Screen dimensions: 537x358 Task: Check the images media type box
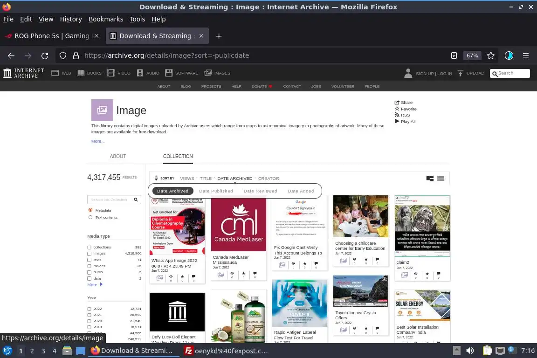coord(89,254)
